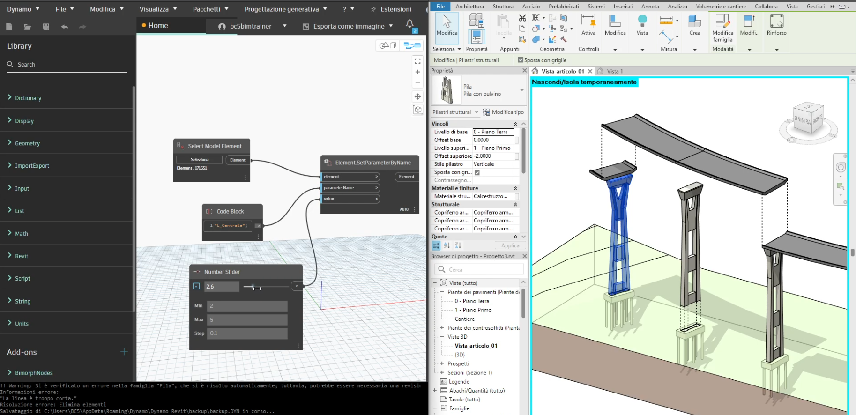This screenshot has height=415, width=856.
Task: Click the Dynamo open folder icon
Action: (28, 27)
